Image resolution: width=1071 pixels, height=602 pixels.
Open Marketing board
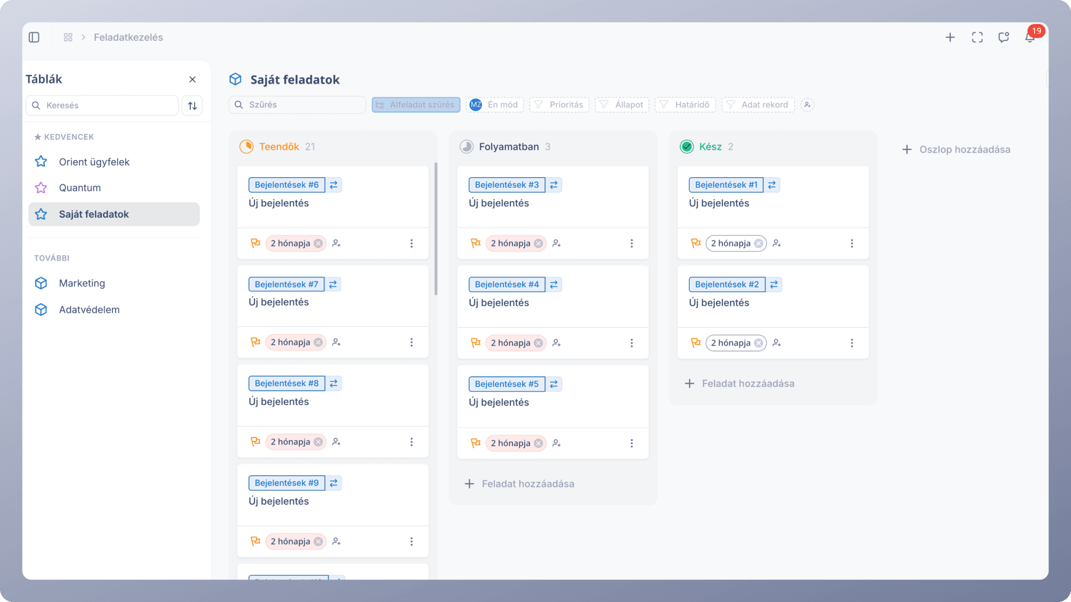pos(114,283)
